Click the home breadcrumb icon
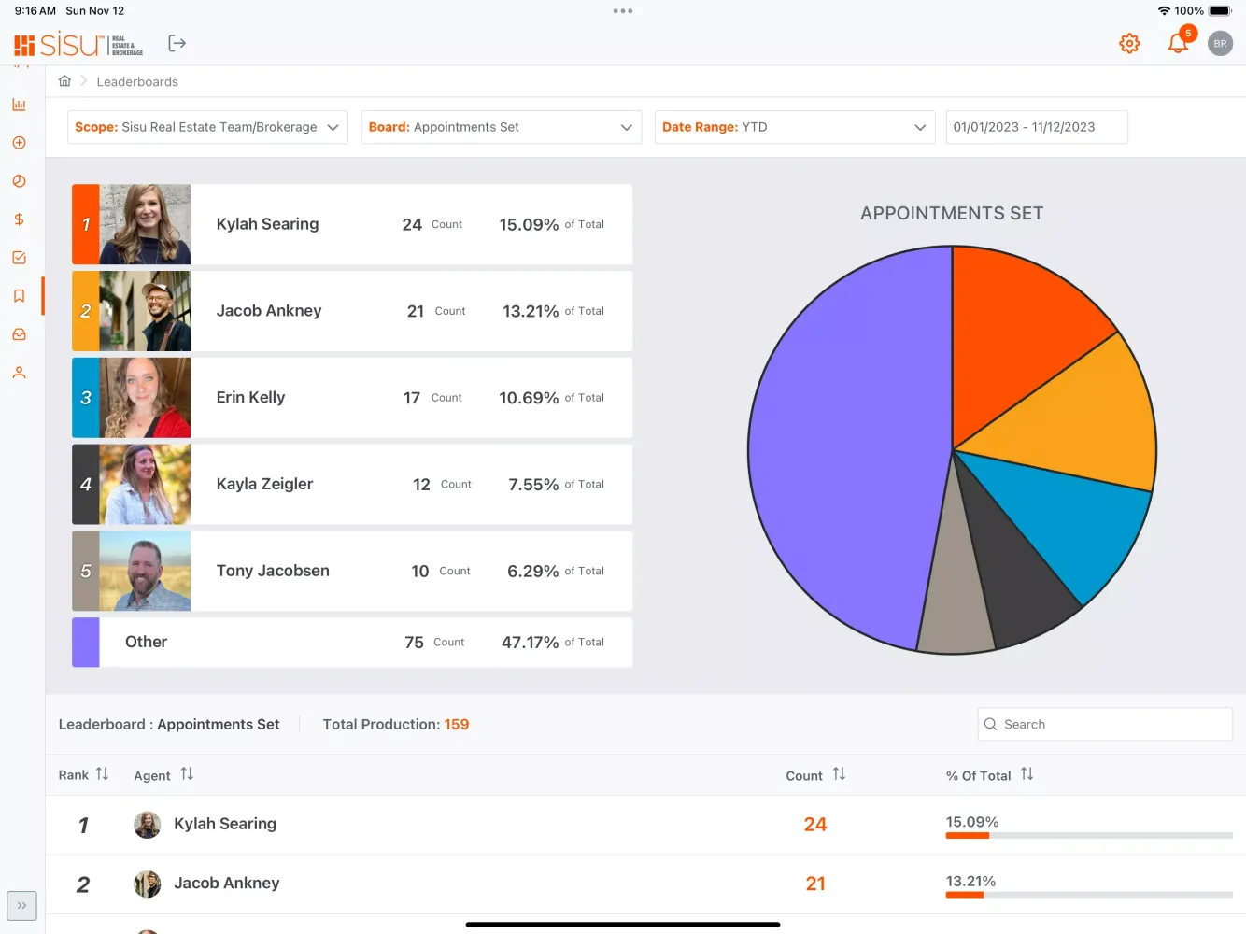Image resolution: width=1246 pixels, height=934 pixels. (x=64, y=81)
